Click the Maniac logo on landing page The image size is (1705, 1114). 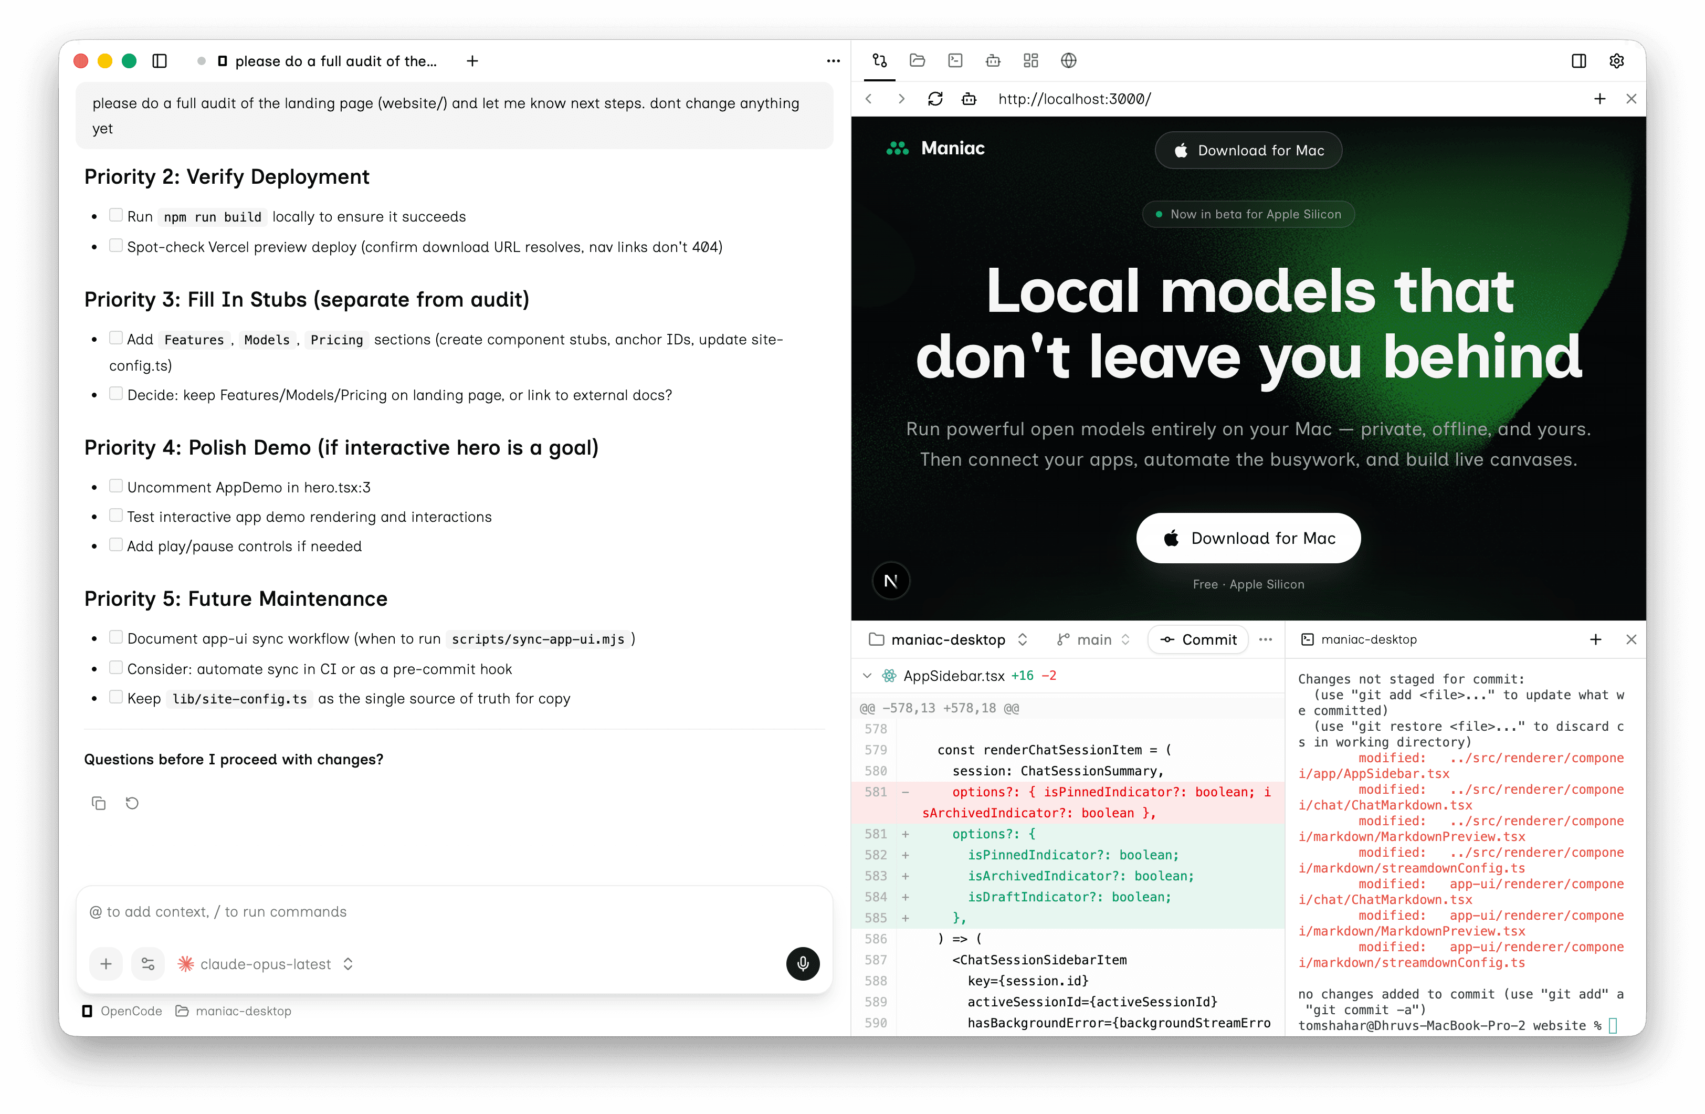click(x=935, y=148)
